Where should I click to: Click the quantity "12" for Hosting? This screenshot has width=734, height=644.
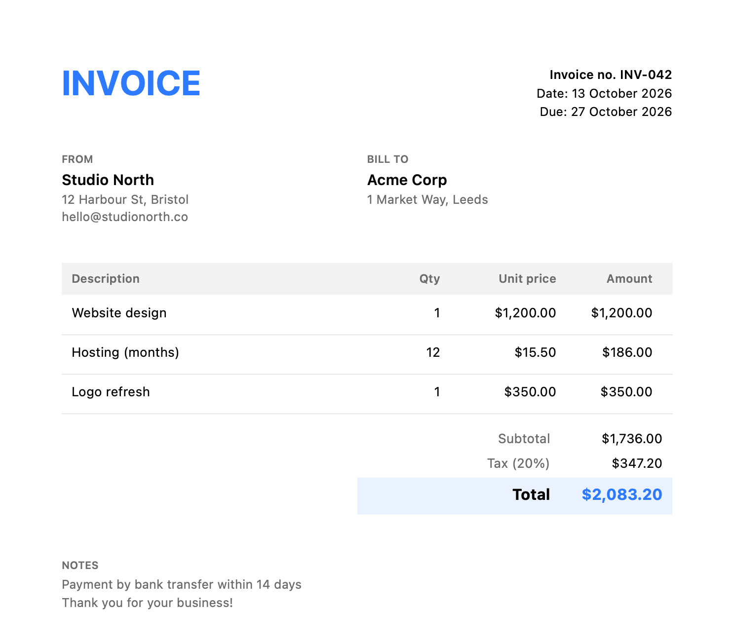coord(433,352)
